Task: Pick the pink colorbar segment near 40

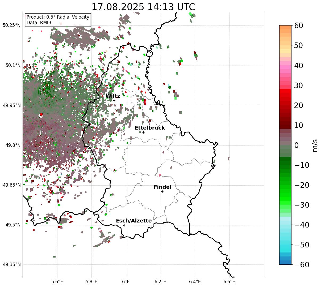Action: (x=285, y=67)
